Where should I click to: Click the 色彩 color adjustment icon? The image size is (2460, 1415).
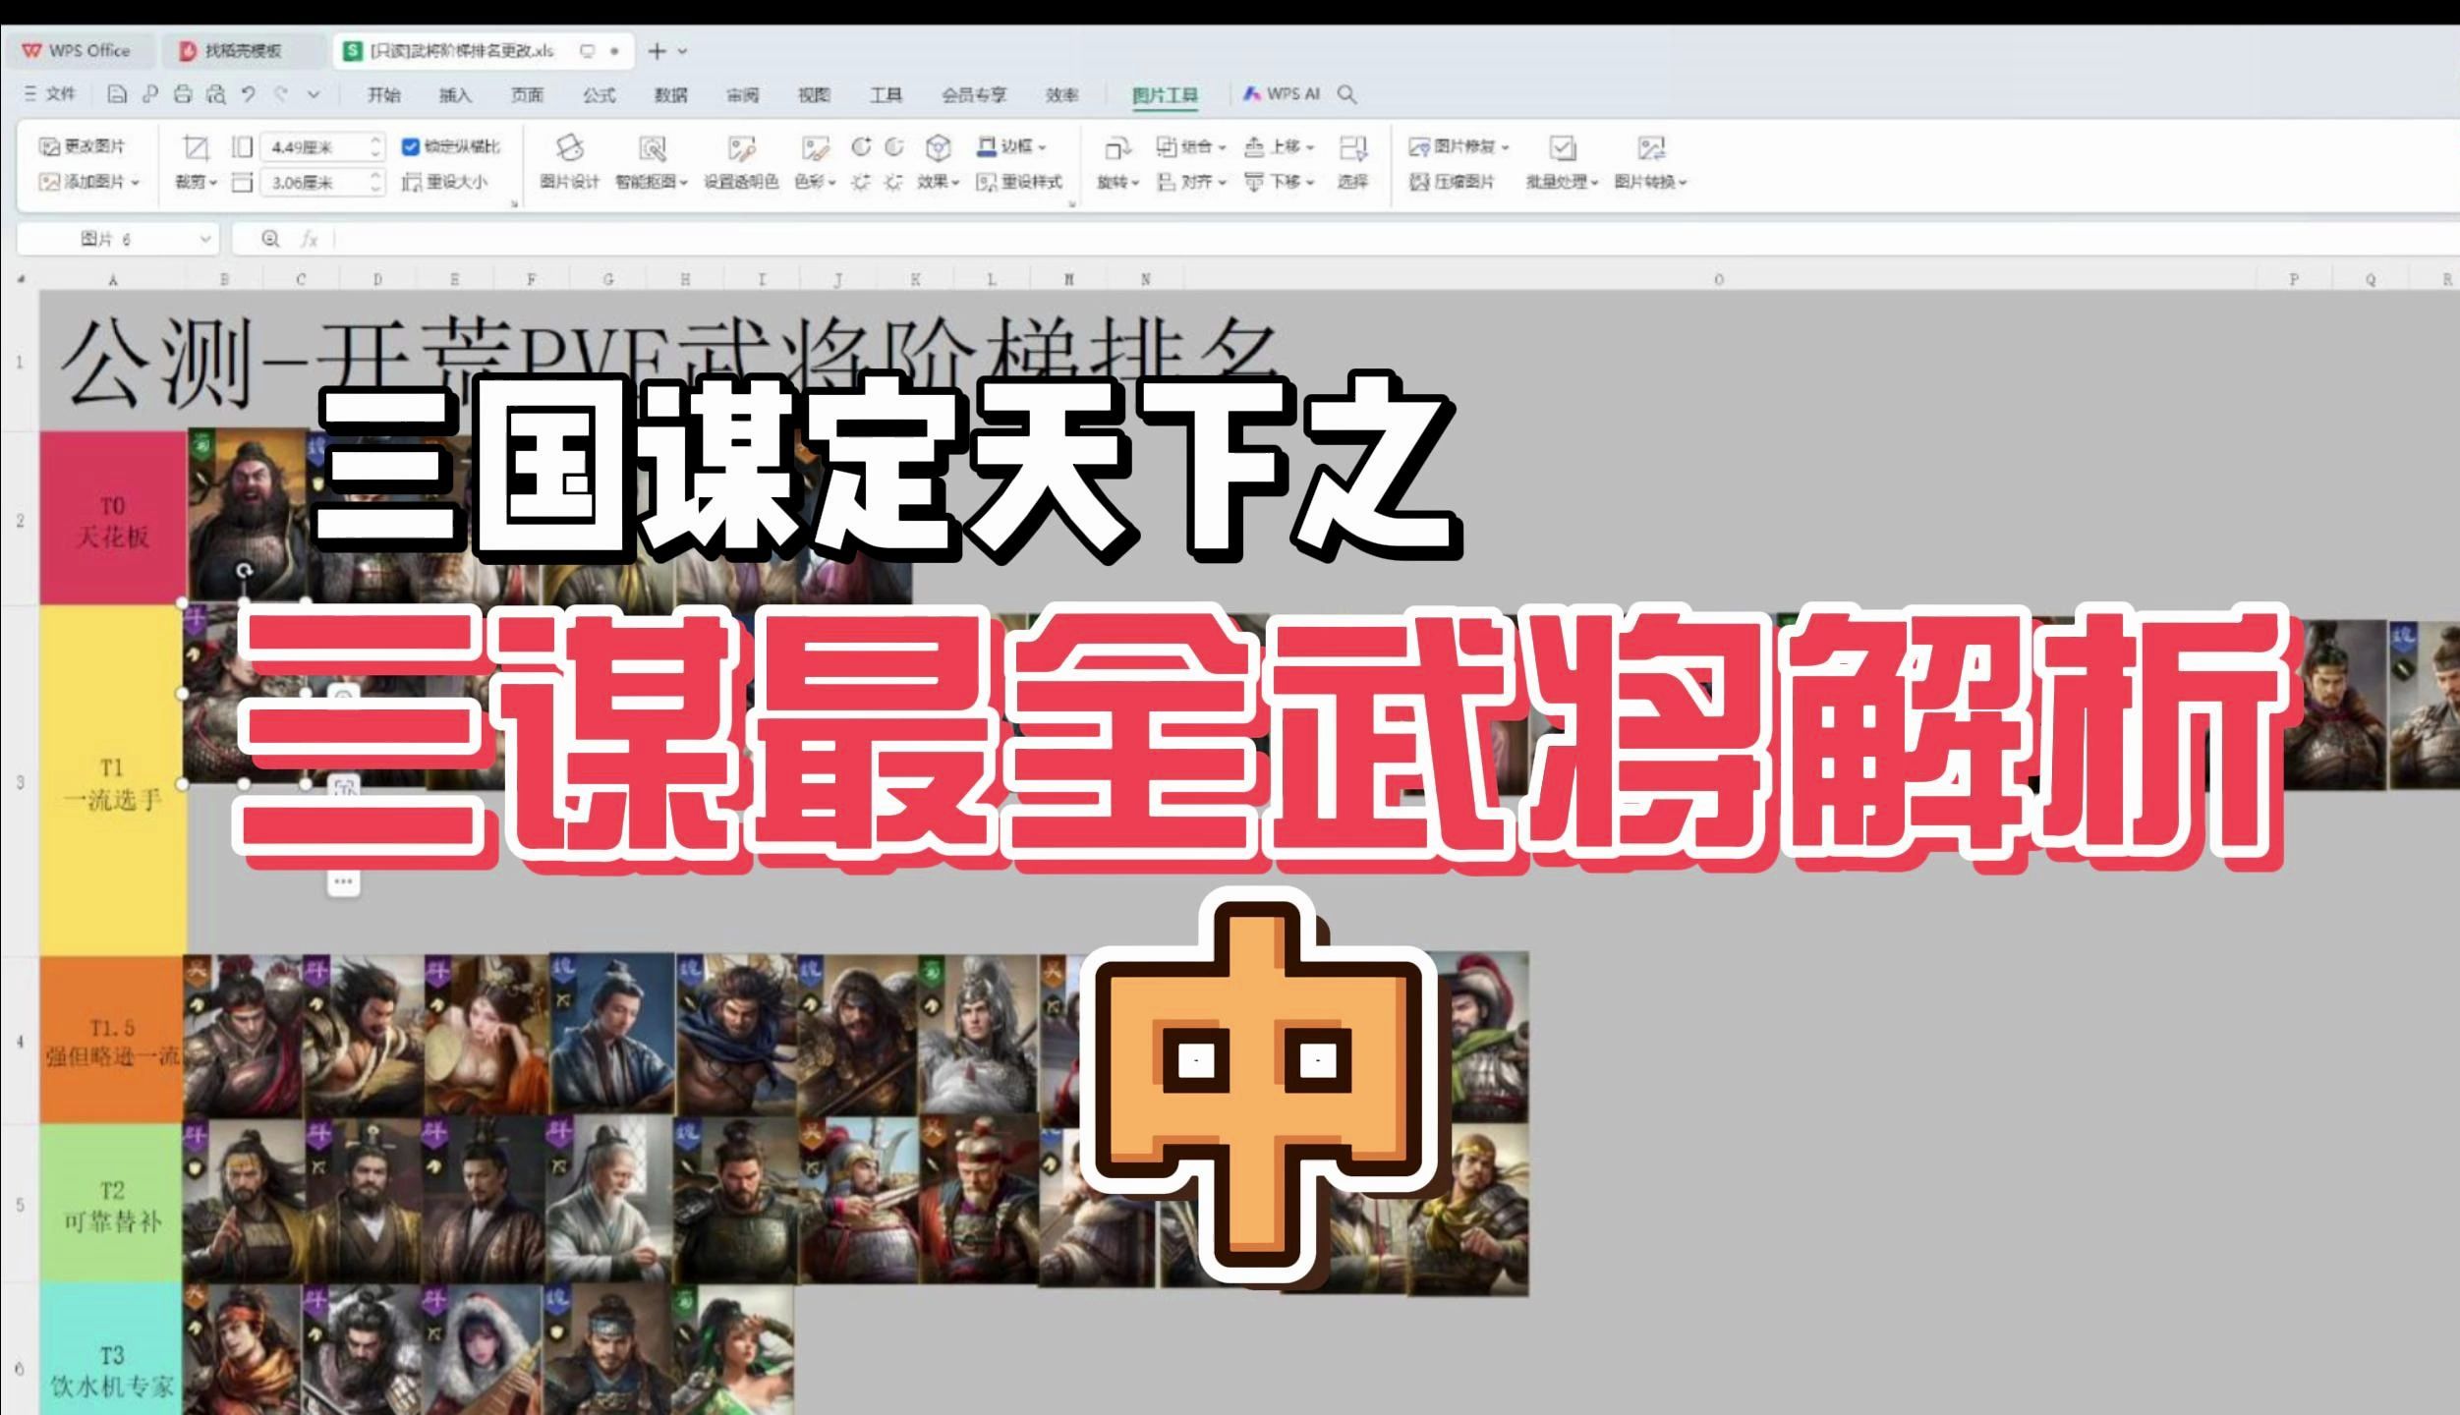pos(815,148)
